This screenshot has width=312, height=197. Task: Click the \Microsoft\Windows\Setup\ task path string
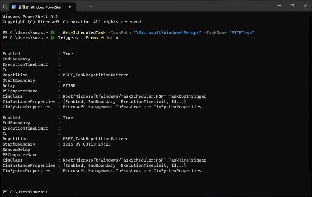point(167,32)
